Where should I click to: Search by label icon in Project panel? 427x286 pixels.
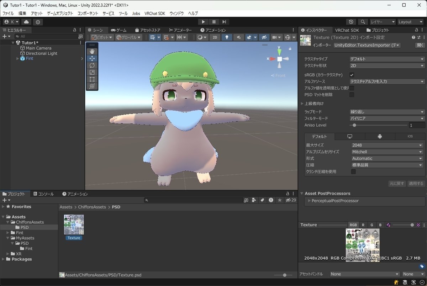coord(262,200)
